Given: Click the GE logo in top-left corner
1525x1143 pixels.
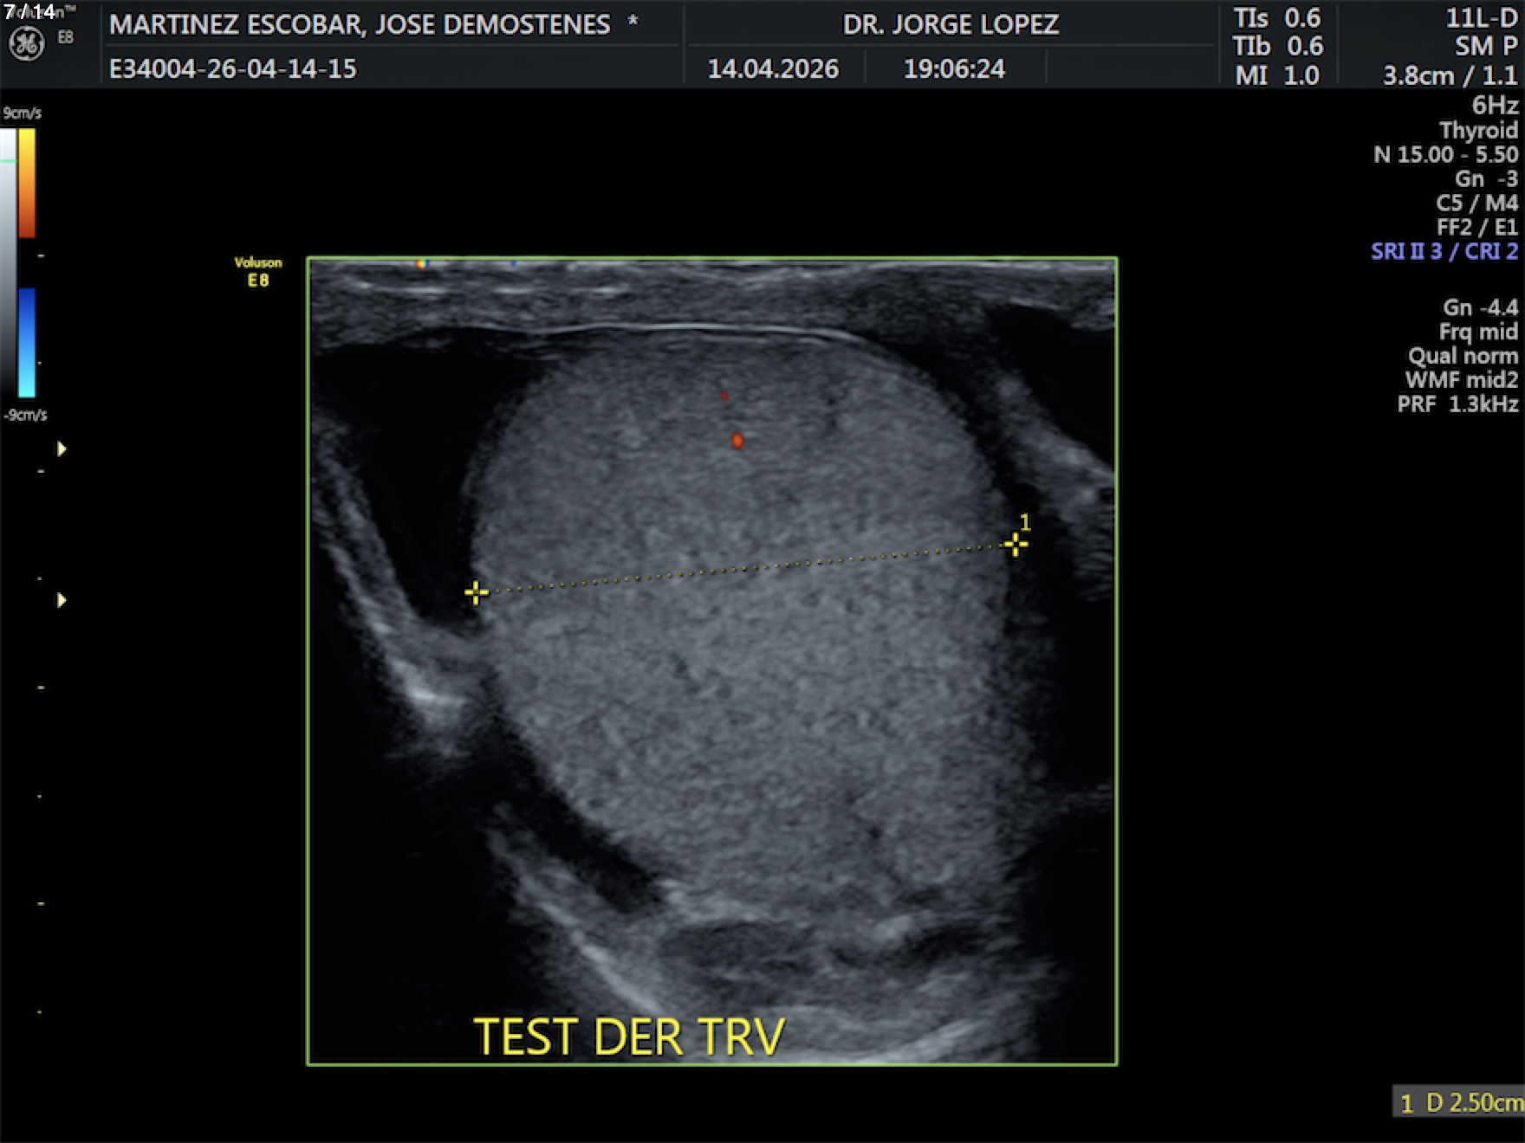Looking at the screenshot, I should [26, 43].
